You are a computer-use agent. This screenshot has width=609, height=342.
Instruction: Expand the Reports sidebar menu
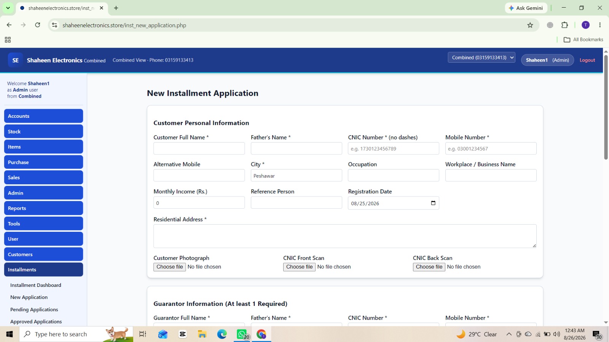coord(43,208)
